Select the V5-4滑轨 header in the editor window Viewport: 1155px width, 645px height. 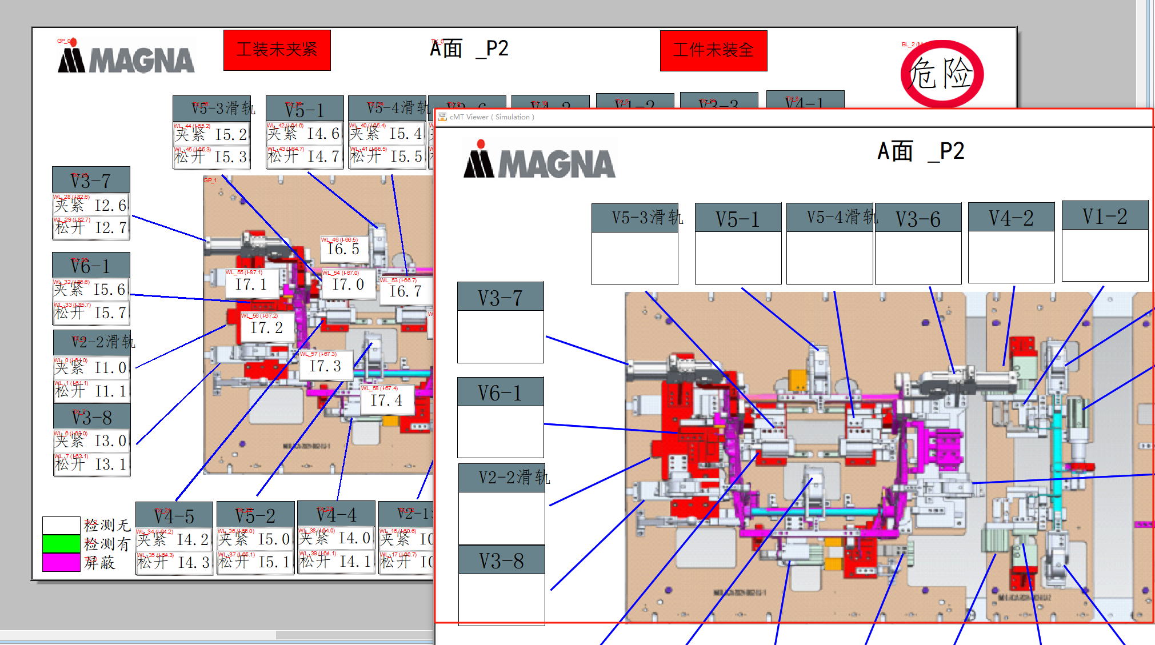point(387,108)
